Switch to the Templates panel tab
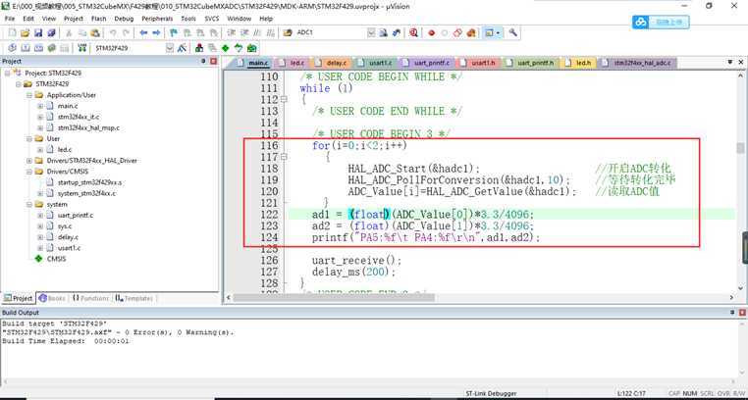748x400 pixels. point(134,299)
